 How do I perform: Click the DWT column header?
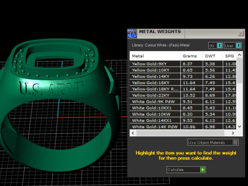[213, 56]
